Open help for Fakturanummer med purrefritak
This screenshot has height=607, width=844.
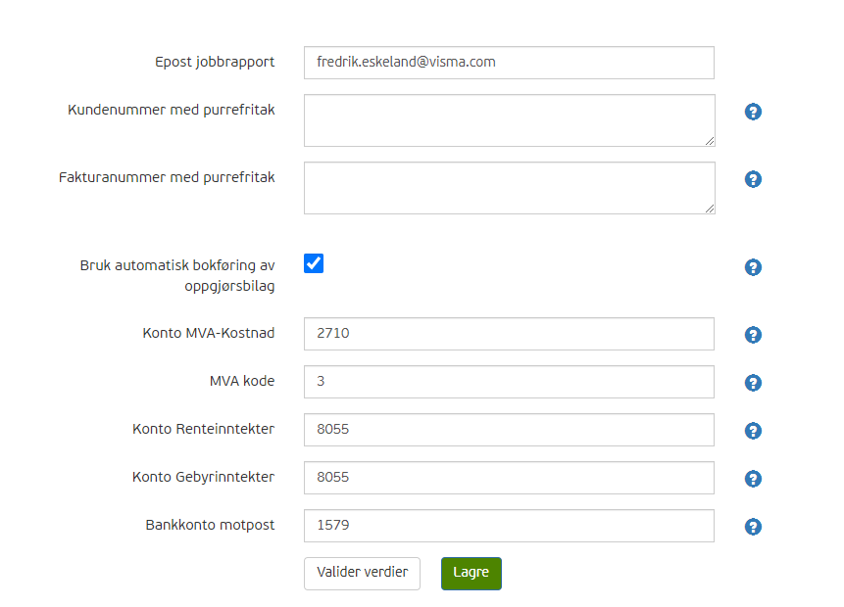(753, 179)
